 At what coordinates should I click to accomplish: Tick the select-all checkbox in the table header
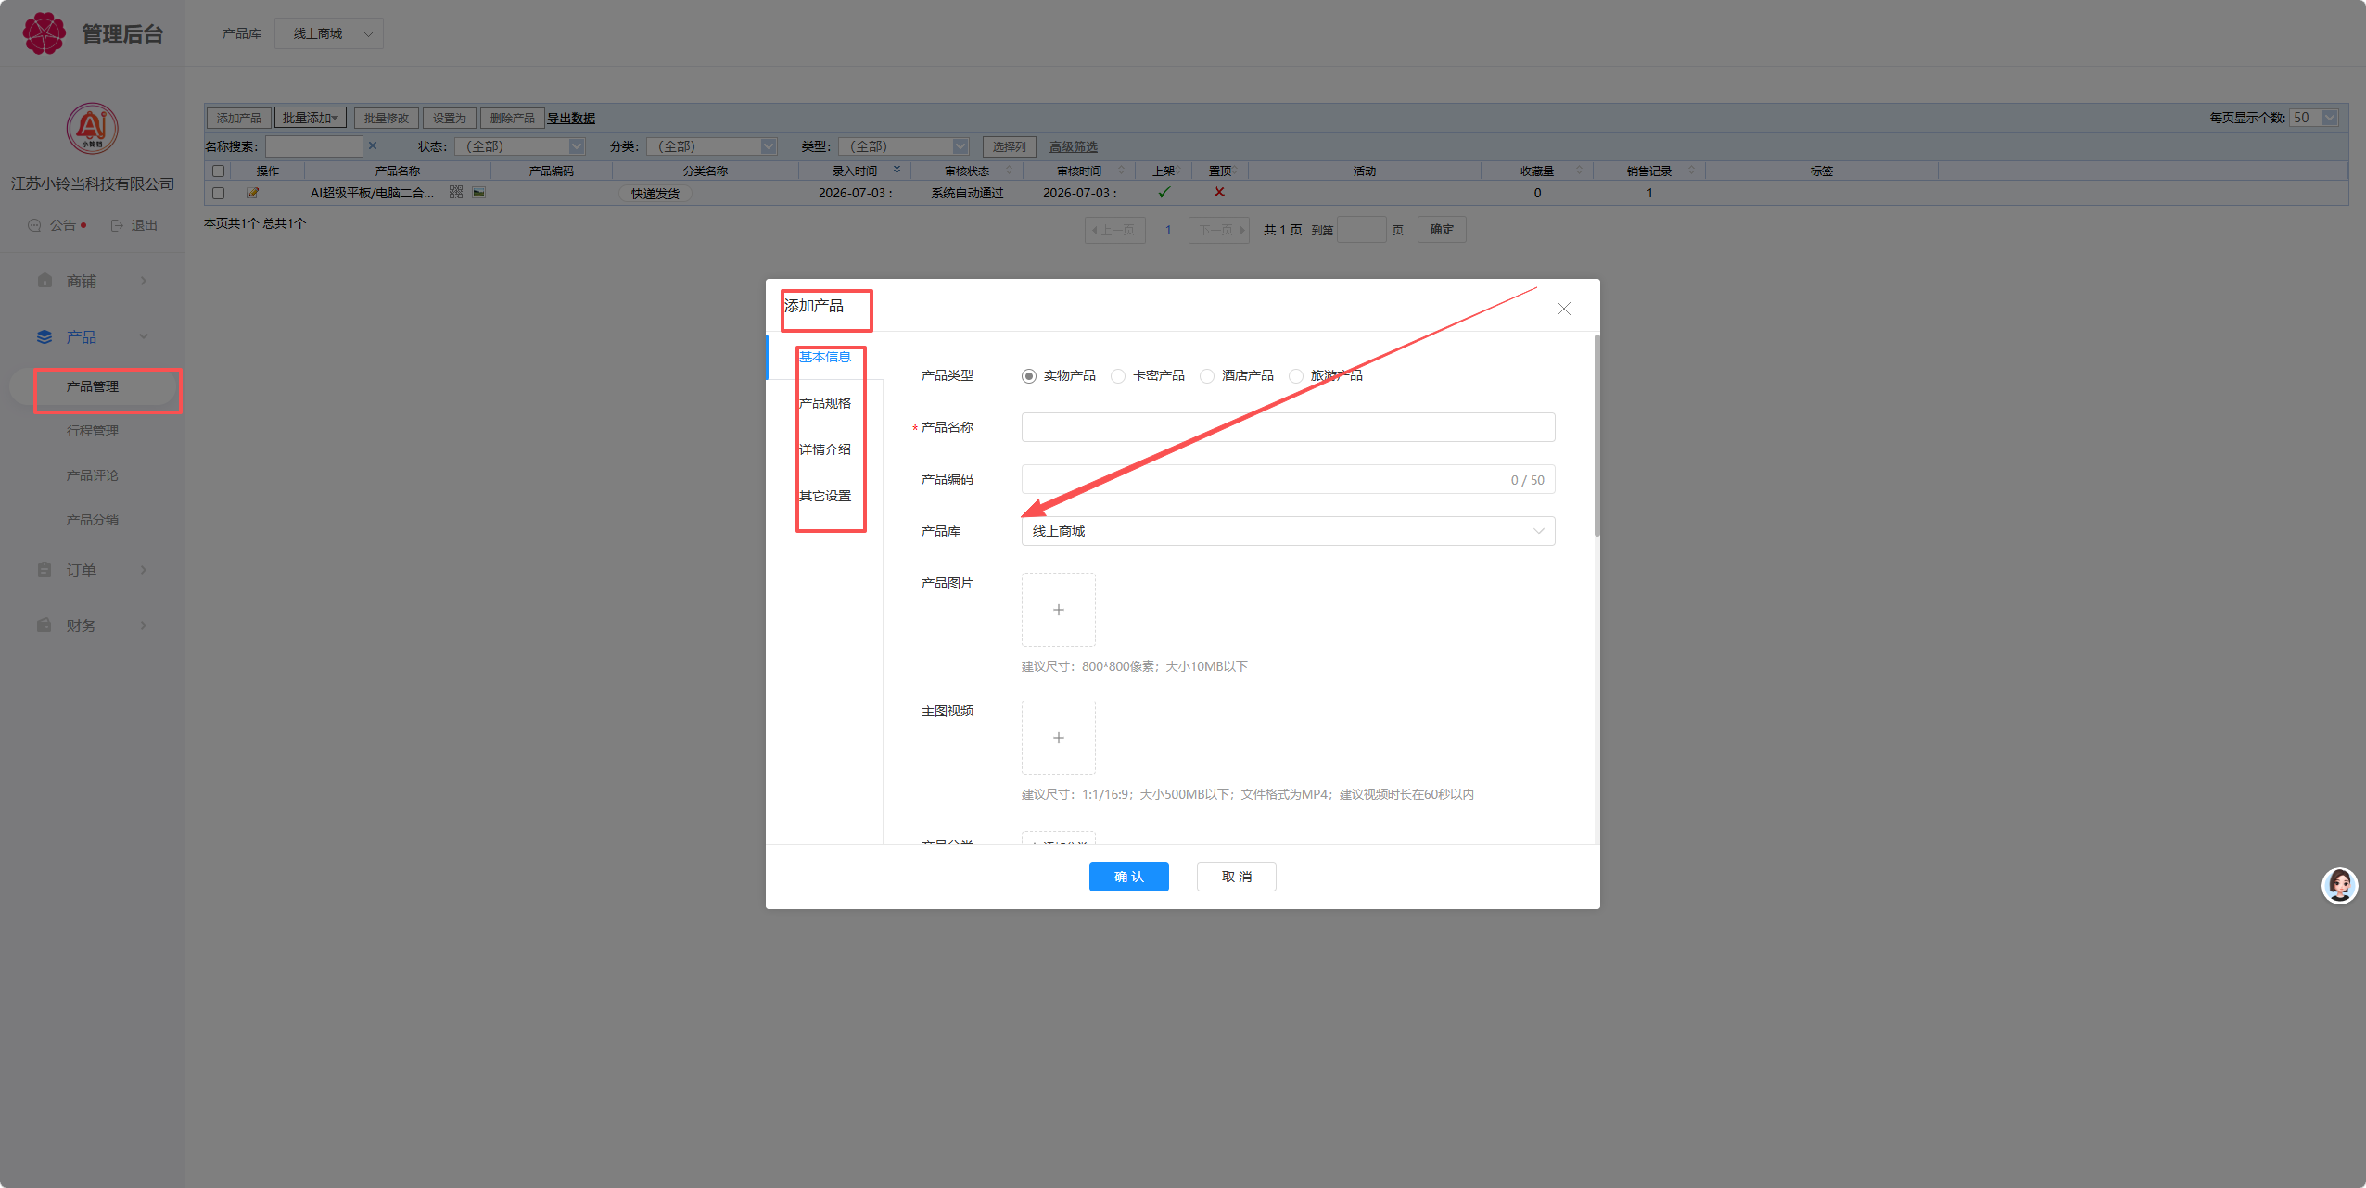tap(218, 171)
